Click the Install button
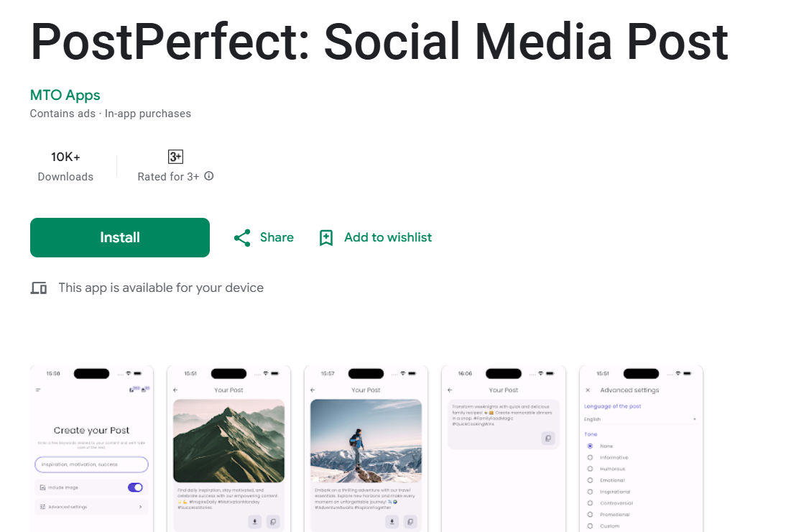This screenshot has width=804, height=532. tap(120, 237)
